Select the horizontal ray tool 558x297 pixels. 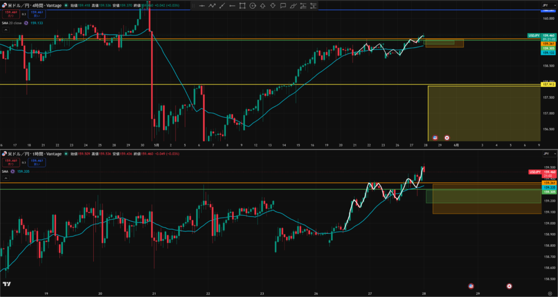click(232, 5)
